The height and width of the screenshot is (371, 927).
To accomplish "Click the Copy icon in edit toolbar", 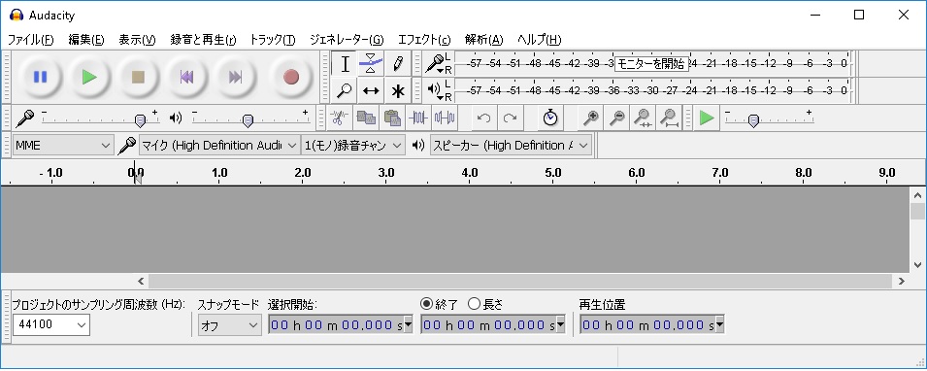I will click(365, 118).
